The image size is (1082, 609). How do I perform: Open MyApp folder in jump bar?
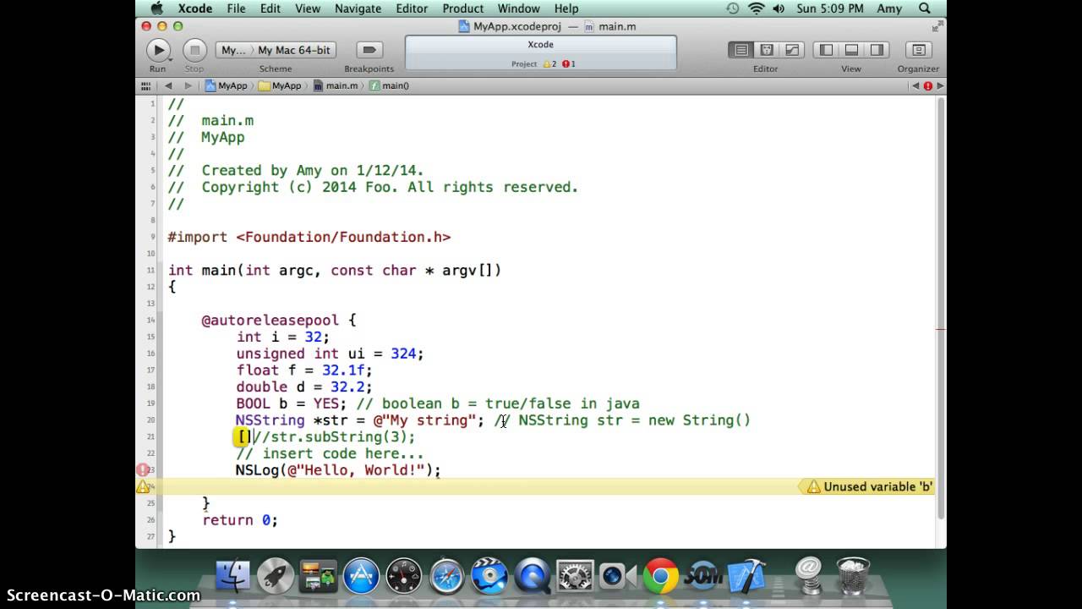point(280,85)
